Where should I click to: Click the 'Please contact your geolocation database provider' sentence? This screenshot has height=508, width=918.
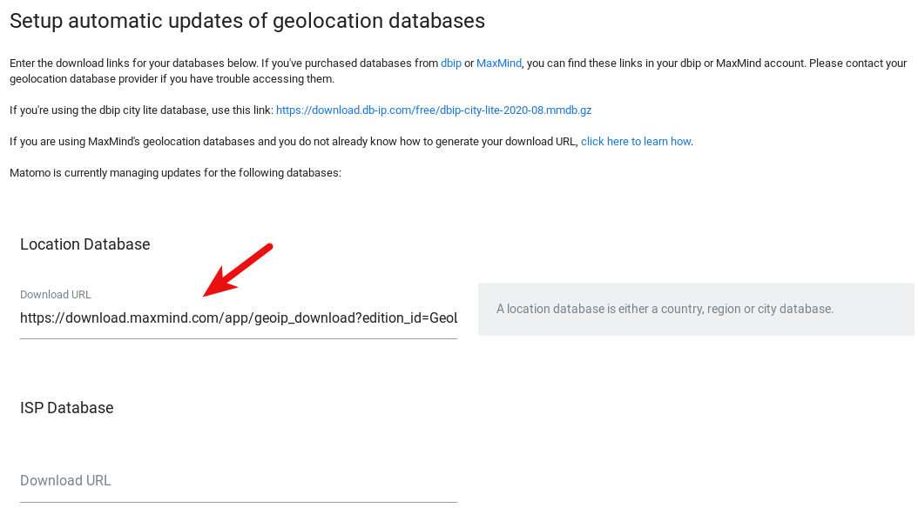pos(174,79)
